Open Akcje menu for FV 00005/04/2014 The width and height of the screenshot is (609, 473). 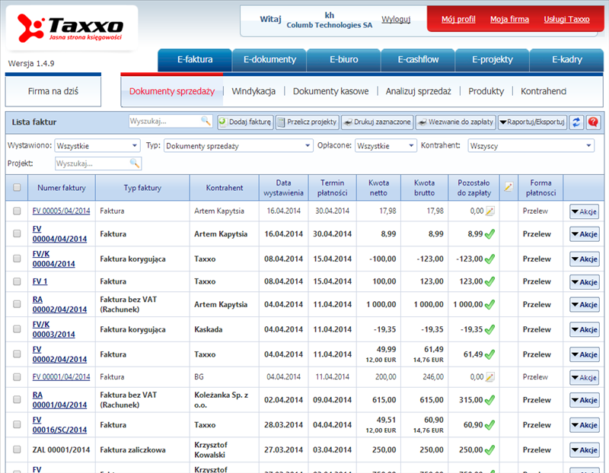[584, 212]
